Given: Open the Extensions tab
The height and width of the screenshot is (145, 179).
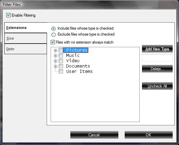Looking at the screenshot, I should point(26,28).
